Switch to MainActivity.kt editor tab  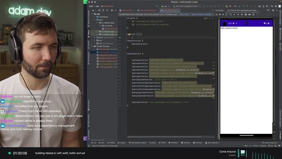[127, 11]
